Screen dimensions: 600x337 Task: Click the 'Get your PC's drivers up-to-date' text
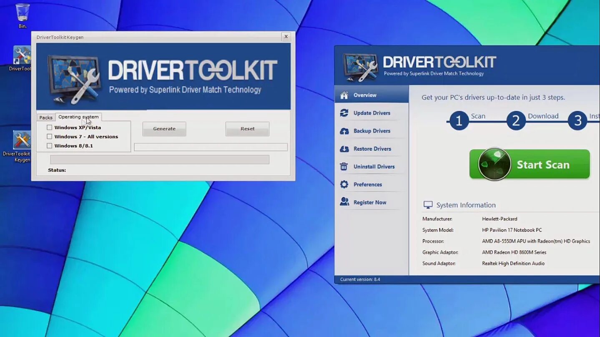493,98
